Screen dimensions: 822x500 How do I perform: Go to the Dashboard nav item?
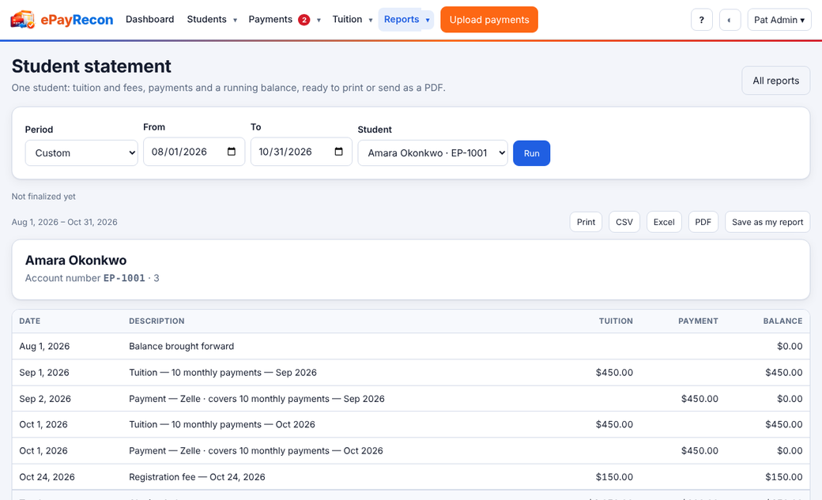[x=150, y=20]
